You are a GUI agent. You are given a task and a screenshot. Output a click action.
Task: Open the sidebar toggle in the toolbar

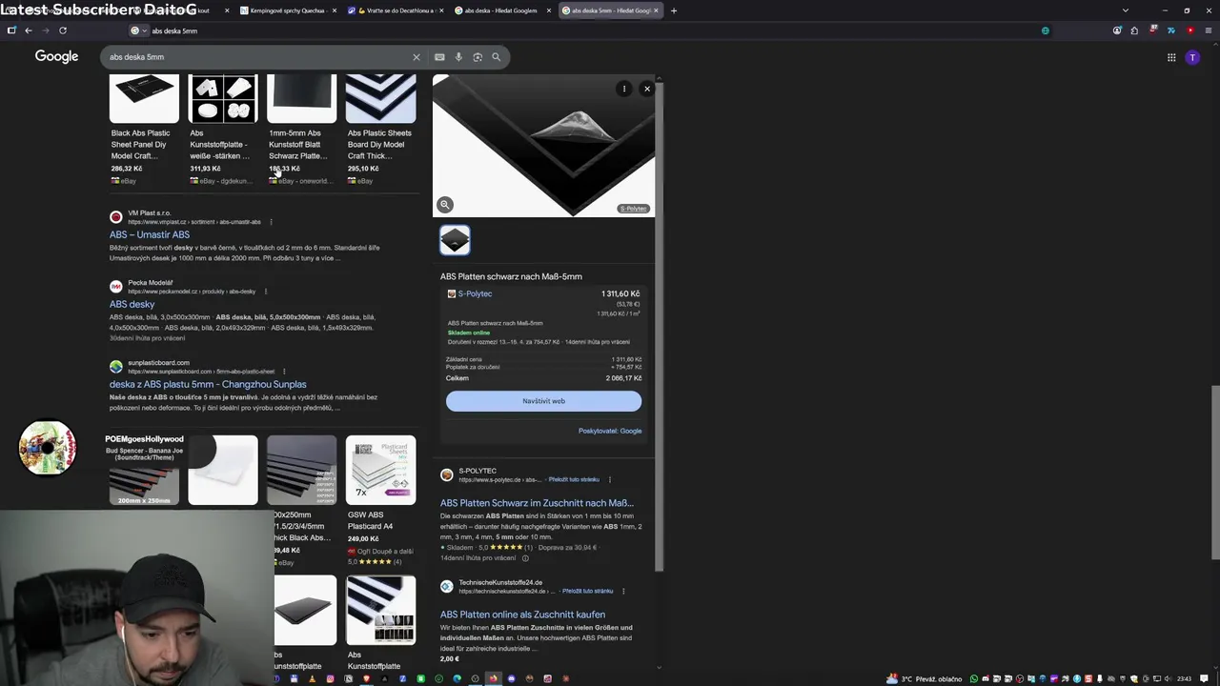pyautogui.click(x=11, y=30)
